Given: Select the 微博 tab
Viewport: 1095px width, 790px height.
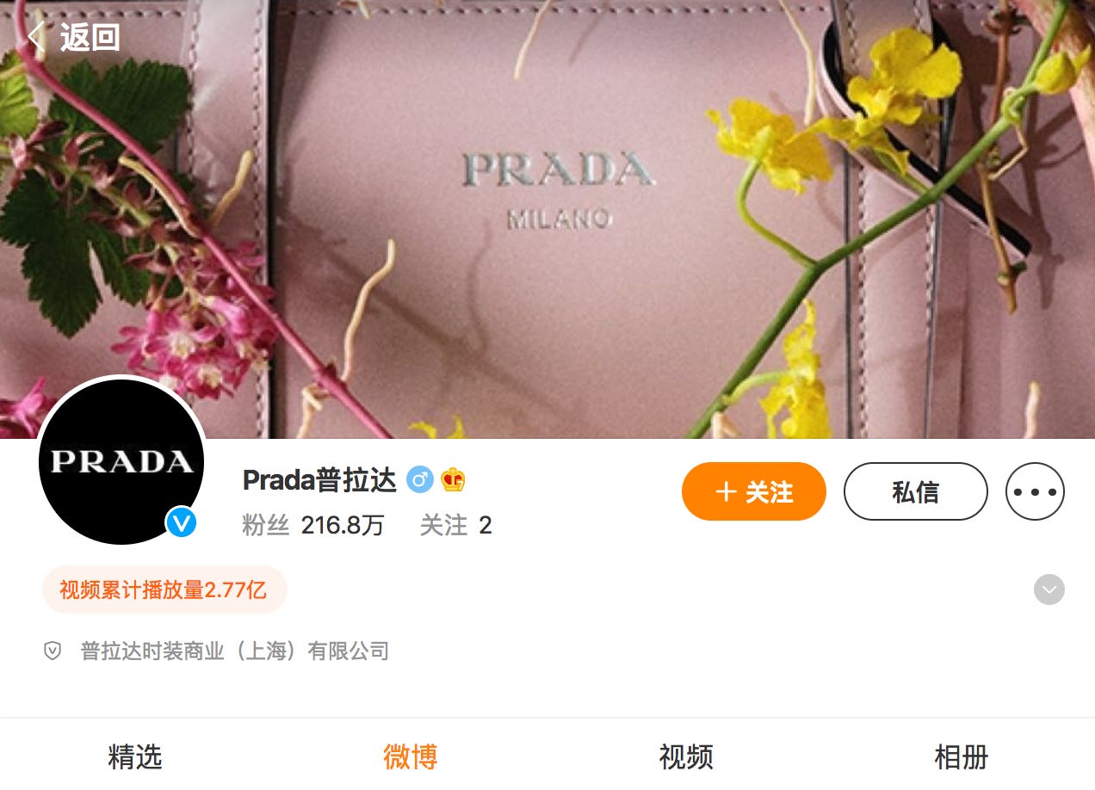Looking at the screenshot, I should click(411, 756).
